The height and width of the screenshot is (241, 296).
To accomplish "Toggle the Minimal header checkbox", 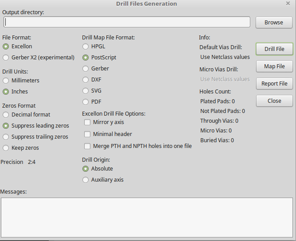I will 87,134.
